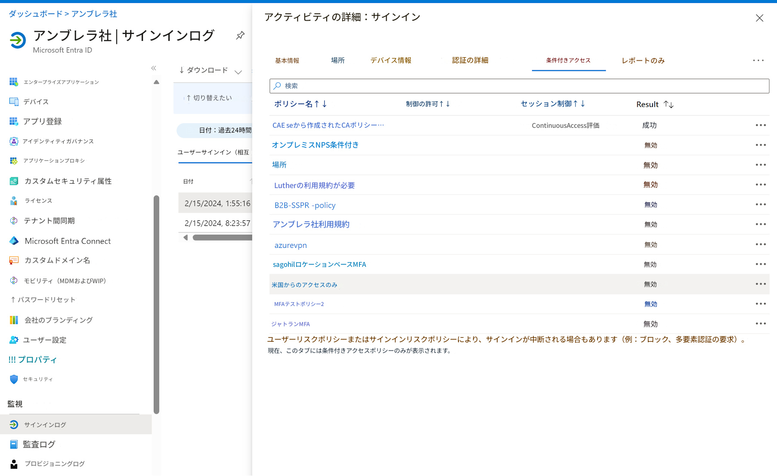Image resolution: width=777 pixels, height=476 pixels.
Task: Expand the ダウンロード dropdown arrow
Action: (x=238, y=71)
